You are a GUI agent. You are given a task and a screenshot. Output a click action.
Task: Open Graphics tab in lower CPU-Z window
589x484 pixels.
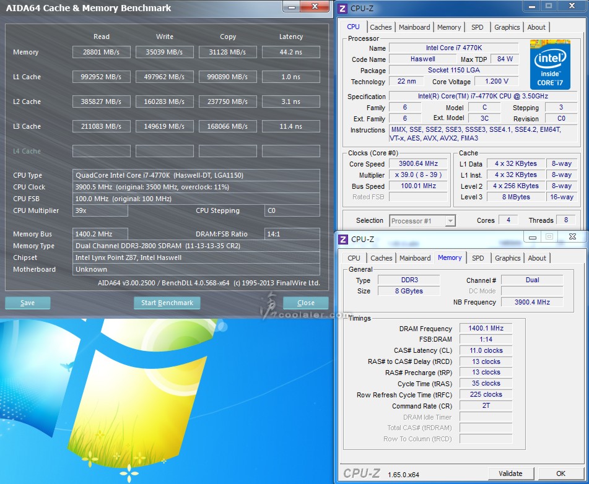click(x=507, y=258)
